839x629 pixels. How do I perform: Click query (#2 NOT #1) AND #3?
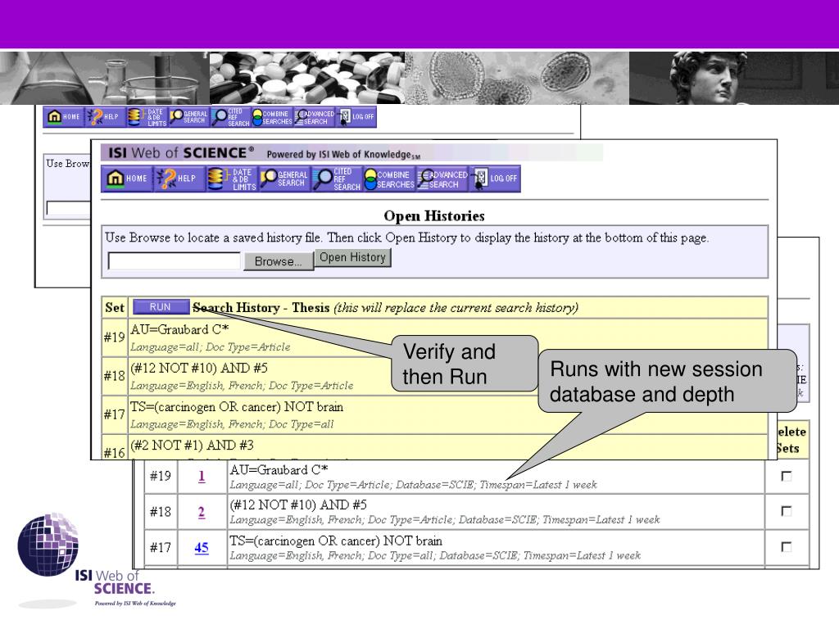pos(192,445)
